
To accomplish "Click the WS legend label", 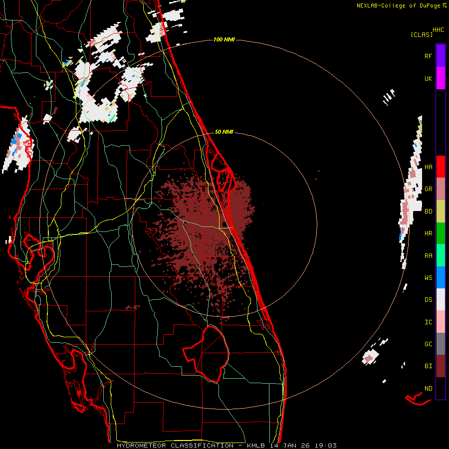I will coord(428,278).
